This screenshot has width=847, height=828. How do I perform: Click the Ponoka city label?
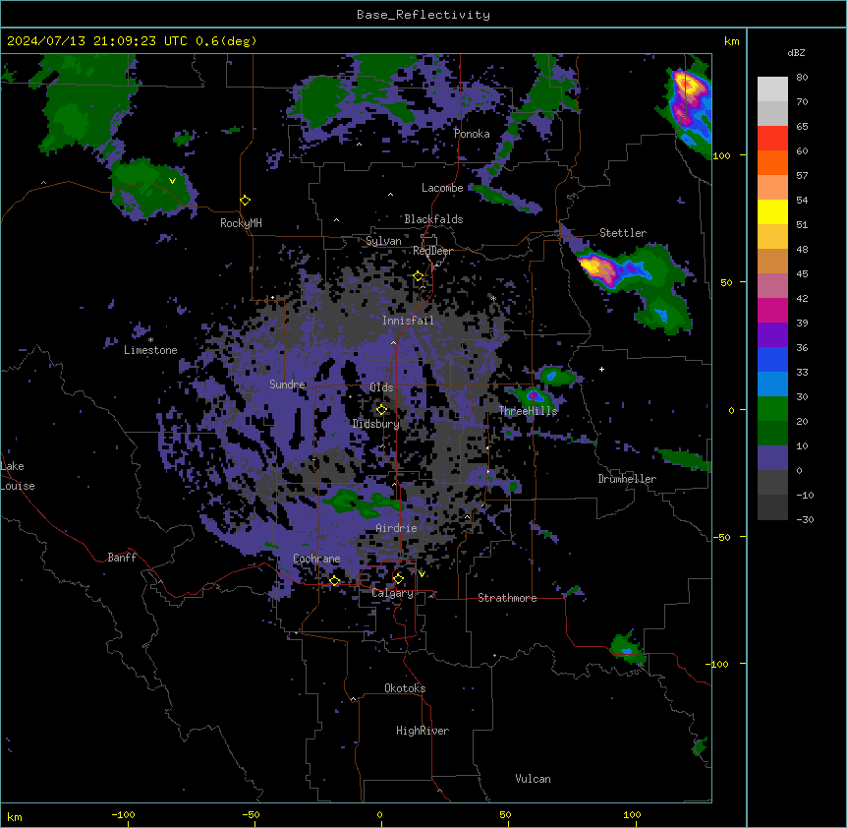pyautogui.click(x=472, y=134)
